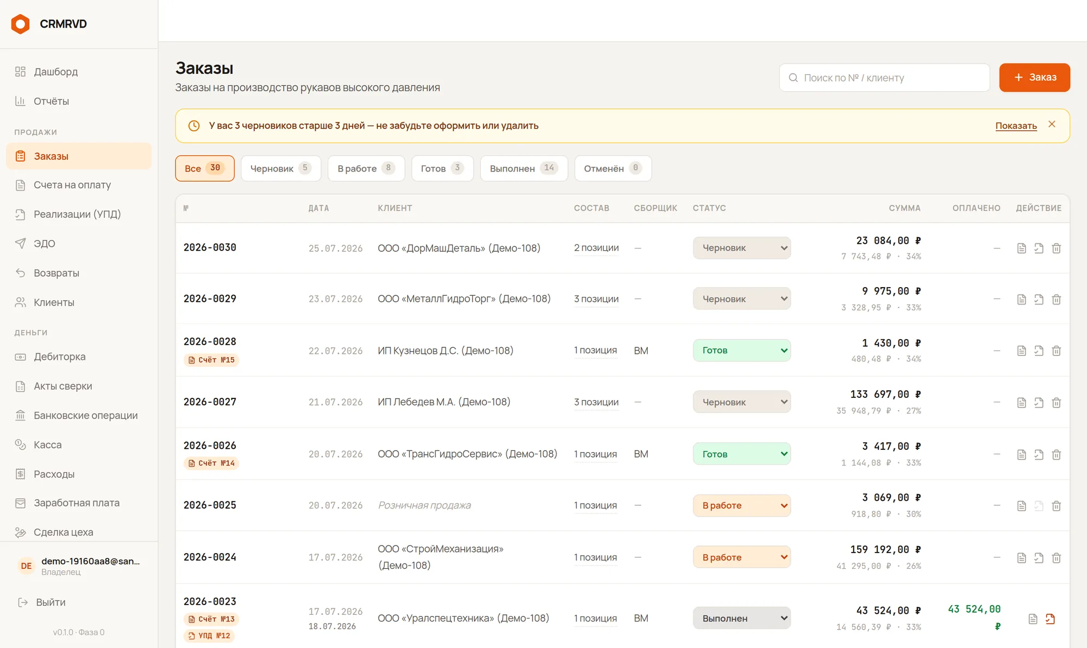
Task: Click invoice document icon for order 2026-0024
Action: [1021, 558]
